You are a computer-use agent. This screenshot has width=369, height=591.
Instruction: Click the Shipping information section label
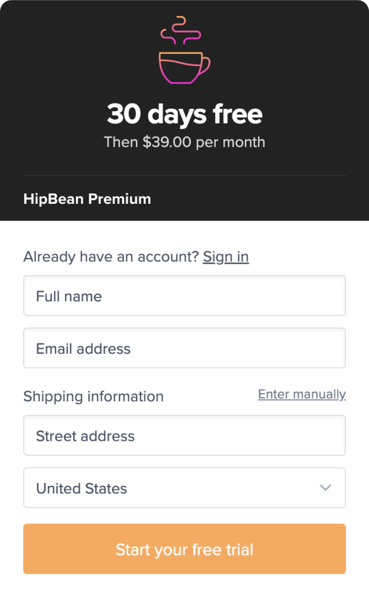pyautogui.click(x=93, y=397)
